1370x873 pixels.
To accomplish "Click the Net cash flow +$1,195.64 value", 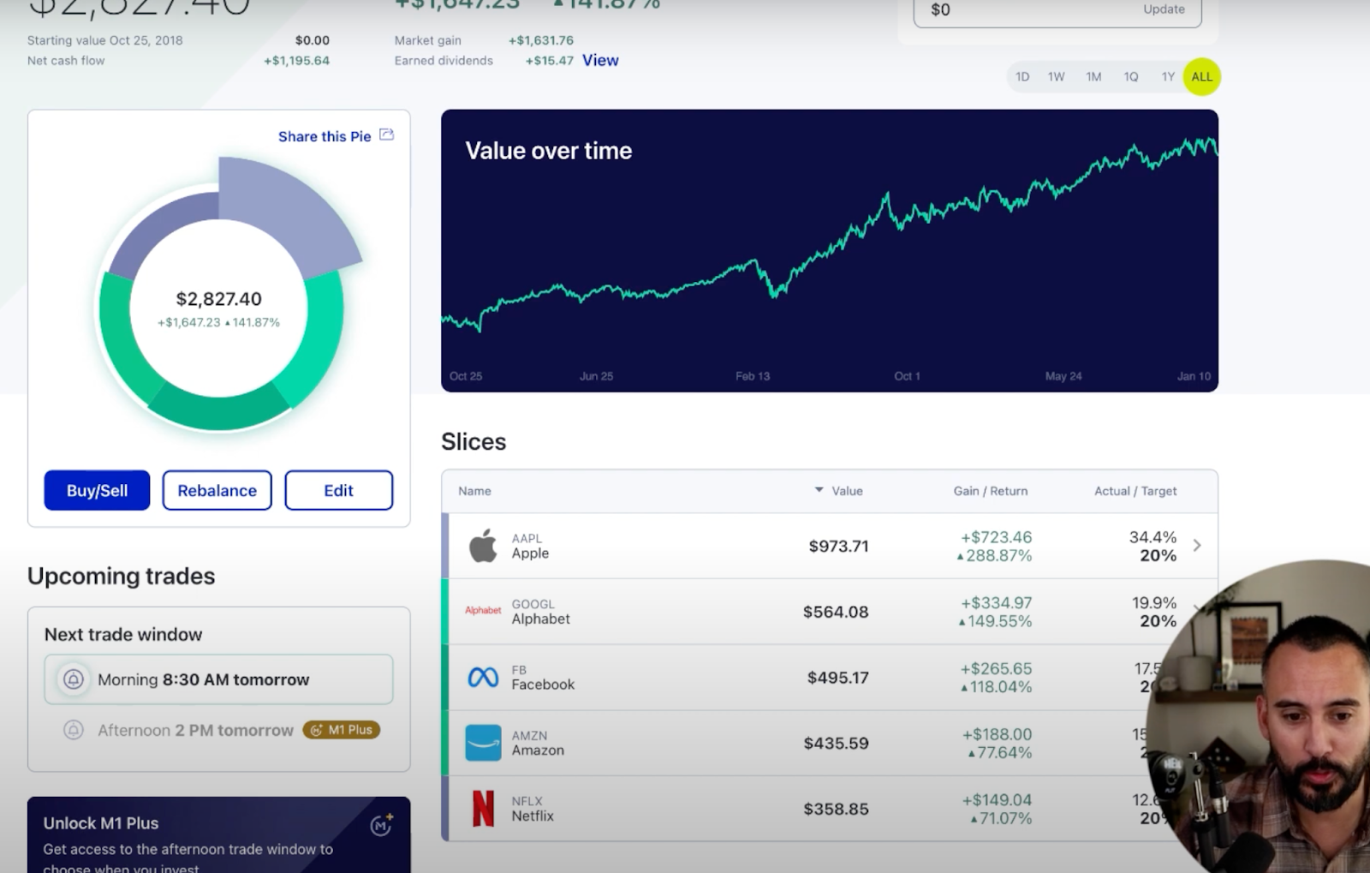I will 296,61.
